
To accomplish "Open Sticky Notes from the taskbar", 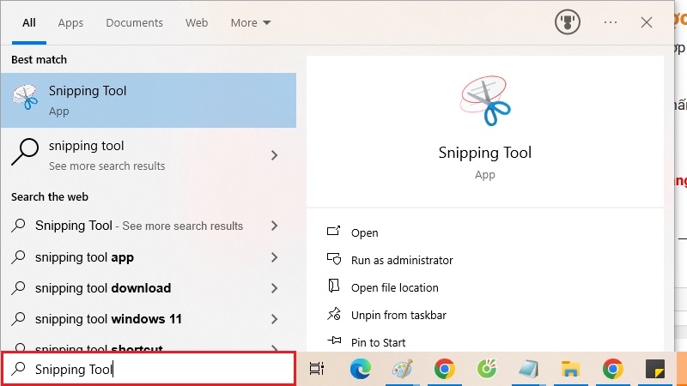I will click(655, 369).
